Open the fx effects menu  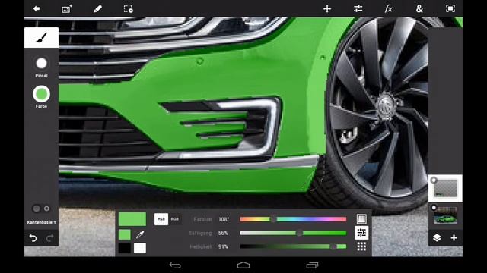click(x=388, y=8)
